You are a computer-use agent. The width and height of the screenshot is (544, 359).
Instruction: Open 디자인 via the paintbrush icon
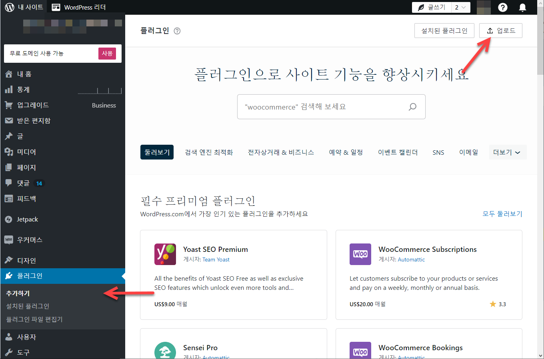[9, 260]
